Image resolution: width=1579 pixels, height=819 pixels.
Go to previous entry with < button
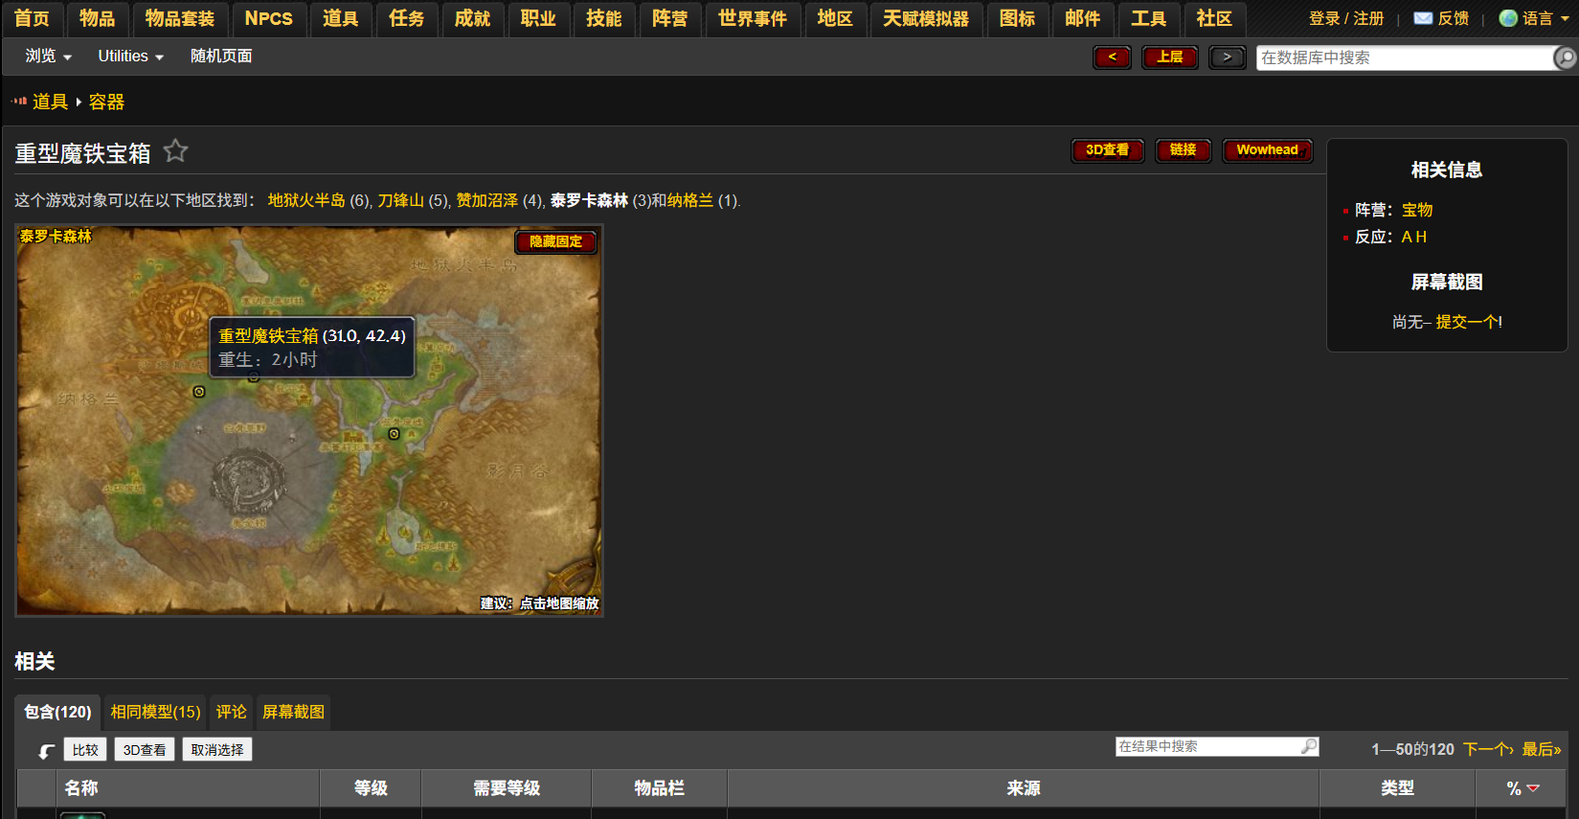tap(1112, 57)
